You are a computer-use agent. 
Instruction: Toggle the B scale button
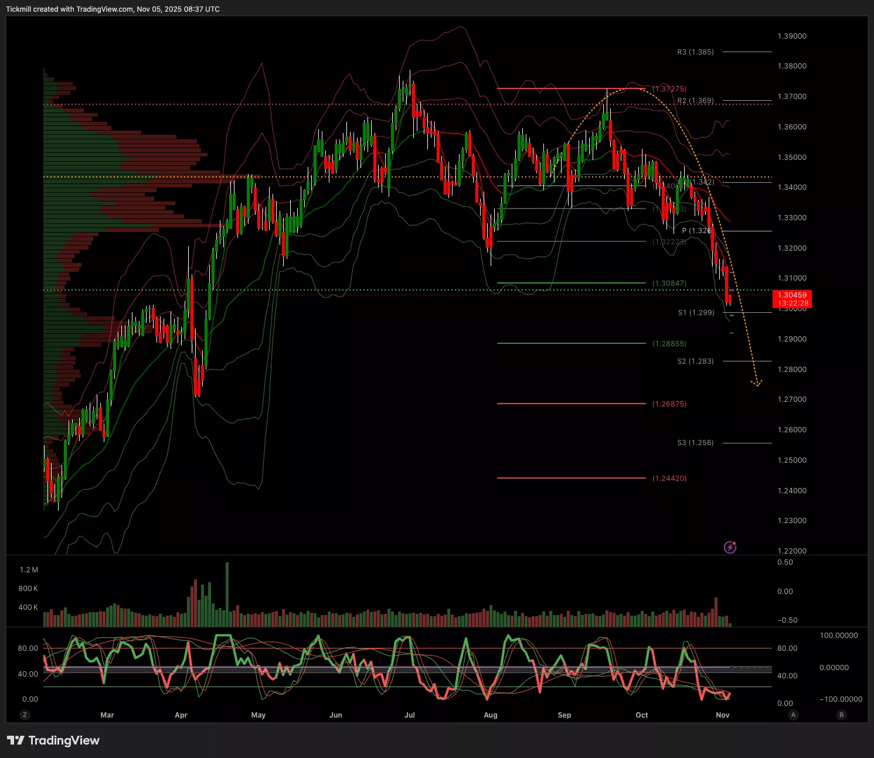point(842,715)
